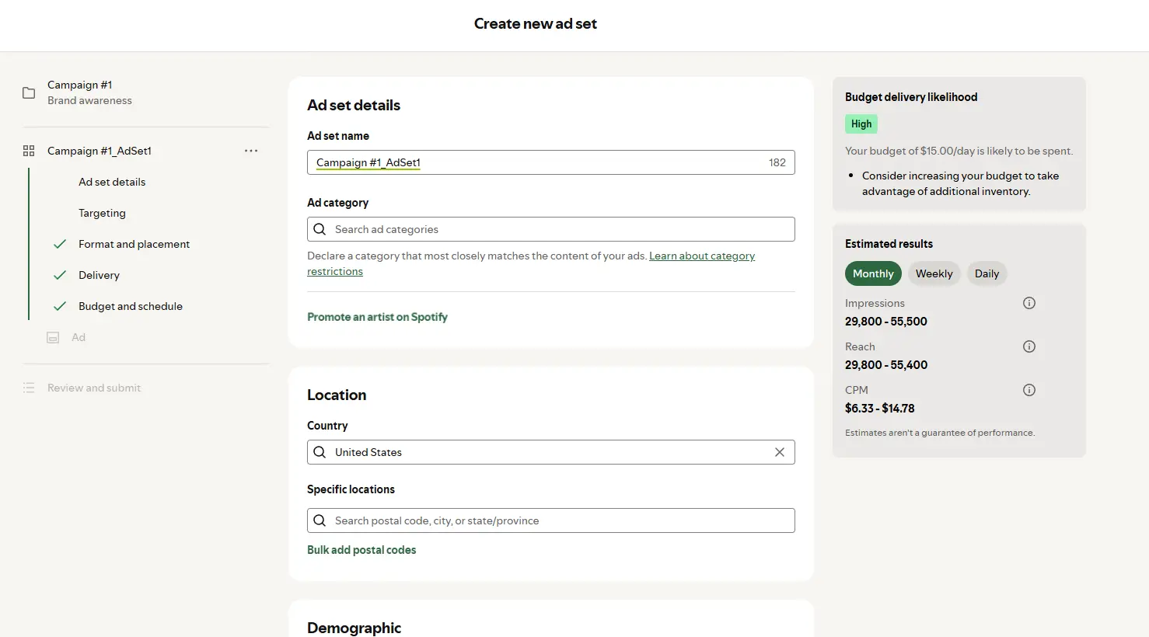Click the Impressions label in Estimated results
Viewport: 1149px width, 637px height.
point(875,303)
